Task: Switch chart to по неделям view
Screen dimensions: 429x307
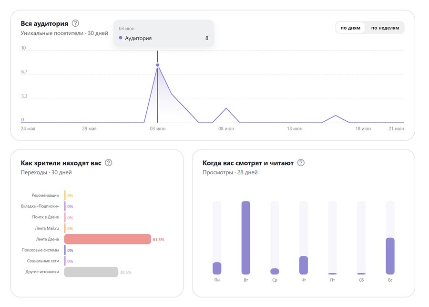Action: pos(385,28)
